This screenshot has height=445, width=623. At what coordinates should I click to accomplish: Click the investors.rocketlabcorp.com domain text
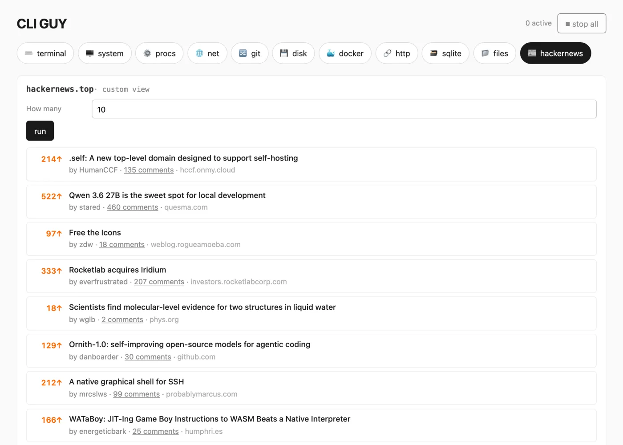pyautogui.click(x=239, y=282)
